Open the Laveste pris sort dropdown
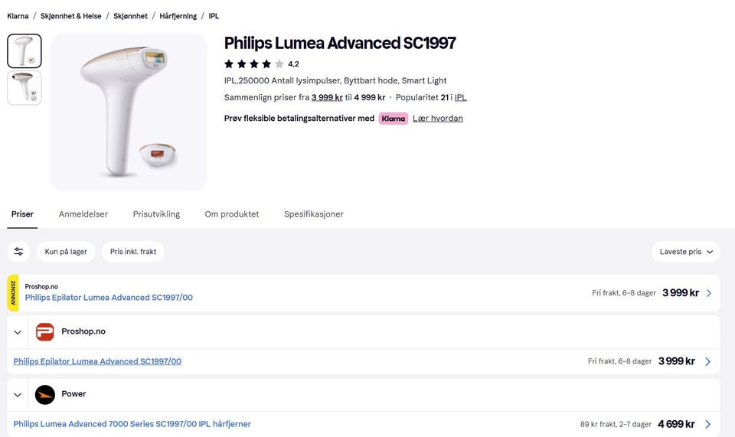The width and height of the screenshot is (735, 437). (x=686, y=252)
